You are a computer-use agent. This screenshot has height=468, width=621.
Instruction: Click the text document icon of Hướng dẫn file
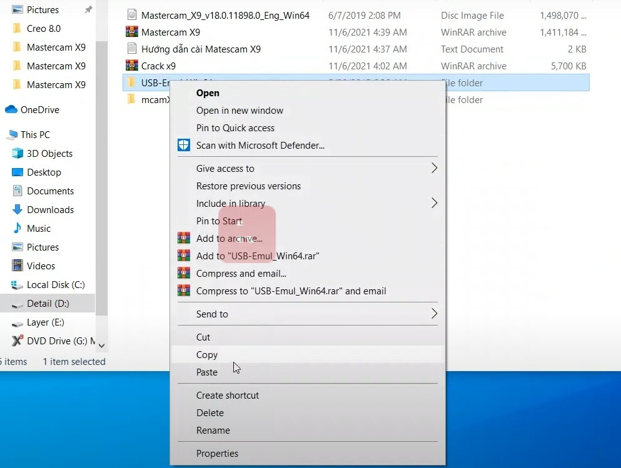(131, 49)
